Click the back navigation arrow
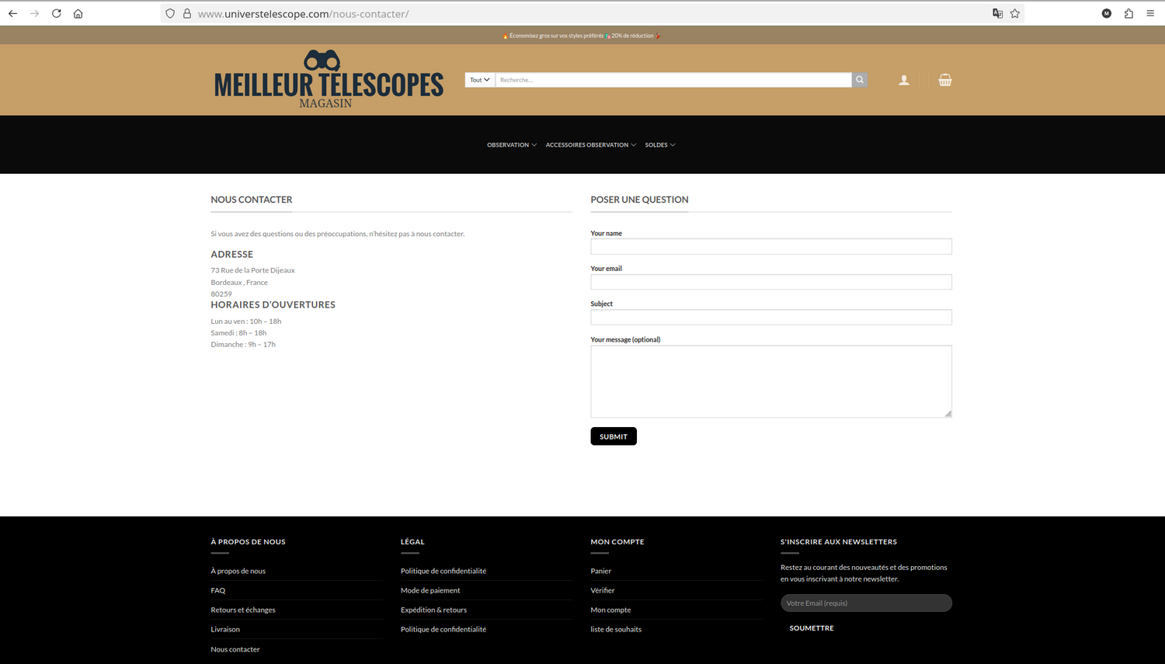 (12, 13)
